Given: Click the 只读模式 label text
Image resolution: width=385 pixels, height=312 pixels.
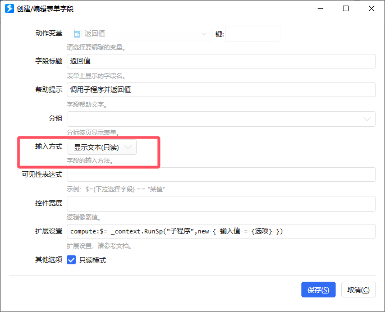Looking at the screenshot, I should (93, 260).
